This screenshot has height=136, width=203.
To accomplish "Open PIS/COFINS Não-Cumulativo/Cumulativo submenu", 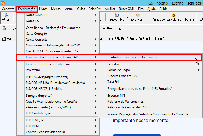I will [58, 83].
